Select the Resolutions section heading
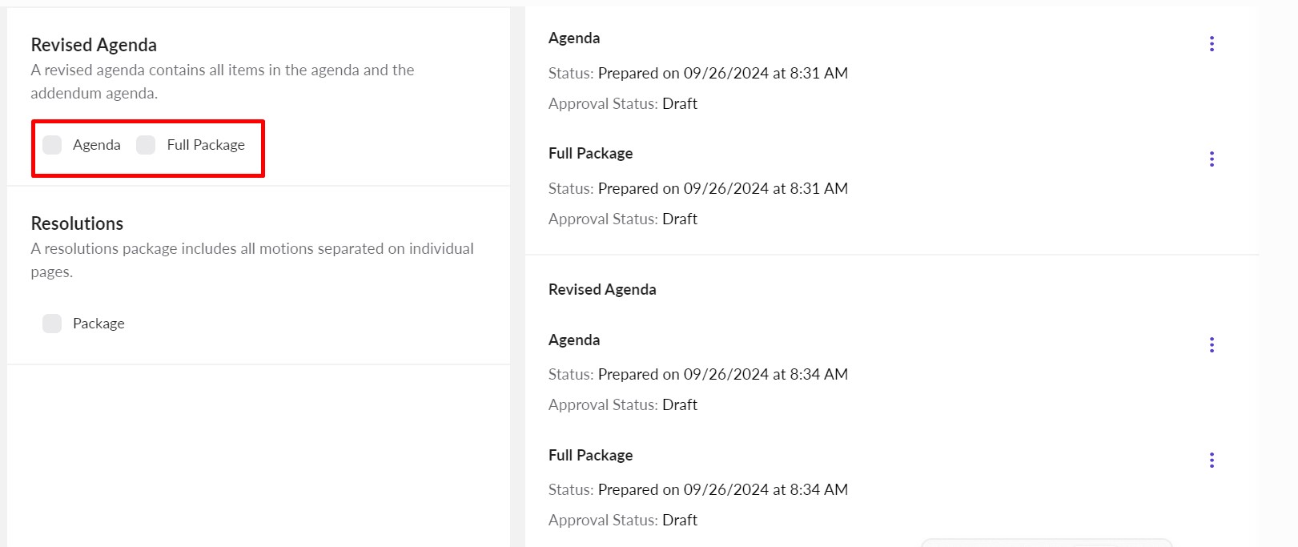This screenshot has height=547, width=1298. 77,223
